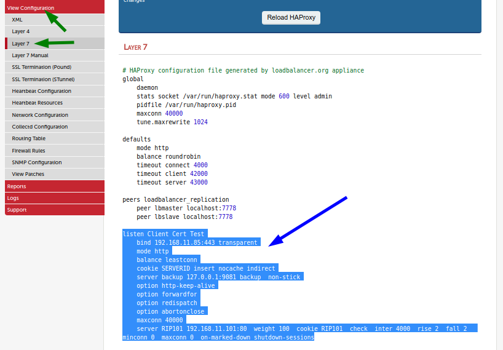Expand the Reports menu section
Viewport: 503px width, 350px height.
tap(55, 186)
